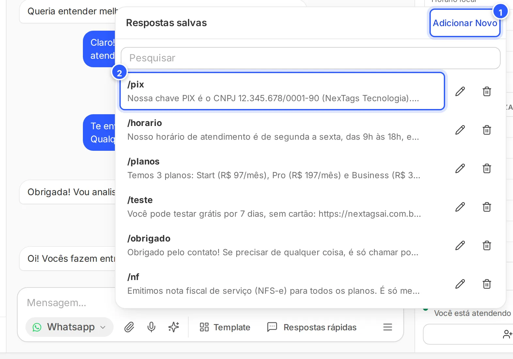Delete the /pix saved response
513x359 pixels.
(487, 91)
